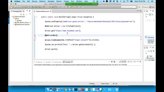
Task: Click the Sort icon in Outline toolbar
Action: 151,51
